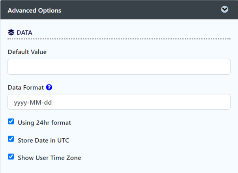This screenshot has height=173, width=238.
Task: Click the DATA section heading text
Action: (24, 33)
